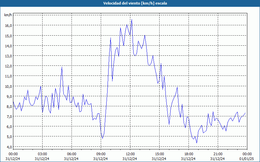This screenshot has height=162, width=260.
Task: Click the 11,0 value on the y-axis
Action: coord(8,76)
